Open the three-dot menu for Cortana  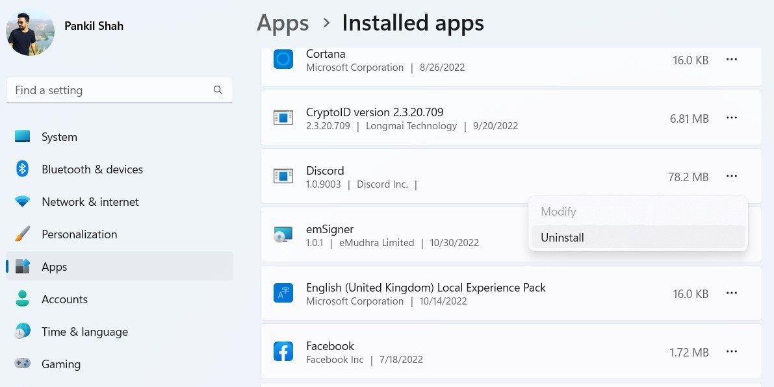click(x=732, y=60)
